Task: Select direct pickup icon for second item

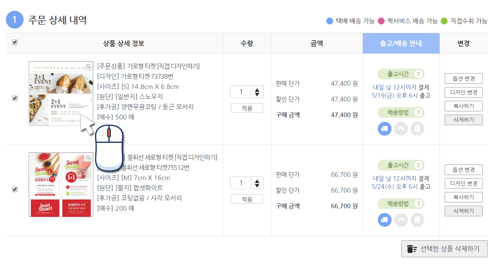Action: 417,220
